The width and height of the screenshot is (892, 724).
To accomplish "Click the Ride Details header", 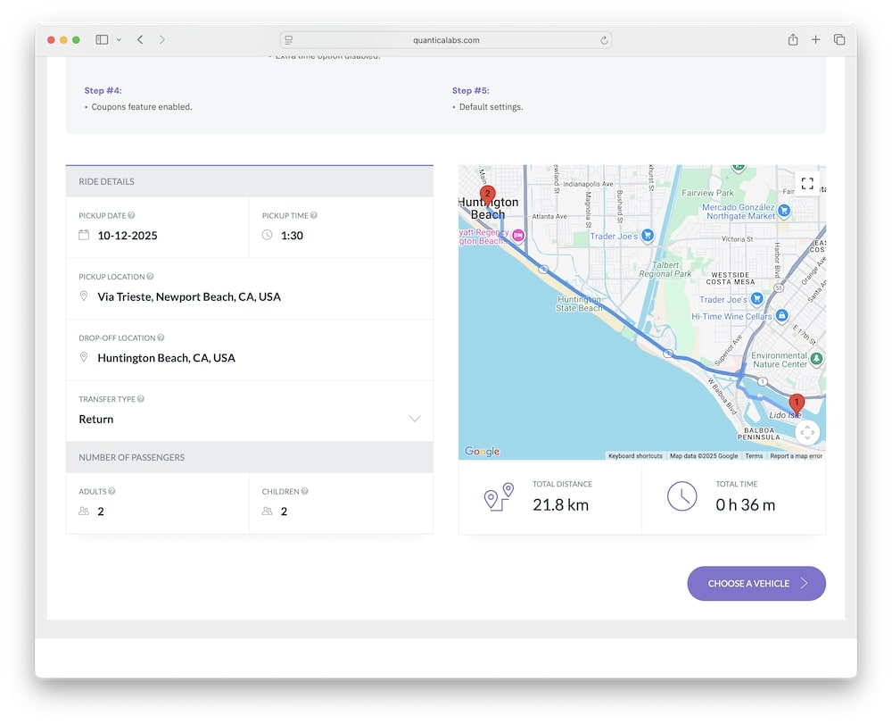I will (106, 181).
